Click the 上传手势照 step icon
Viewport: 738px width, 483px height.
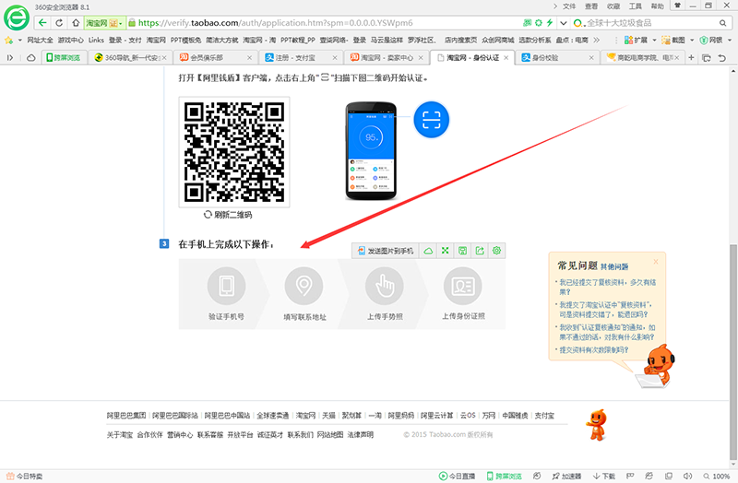[x=385, y=286]
